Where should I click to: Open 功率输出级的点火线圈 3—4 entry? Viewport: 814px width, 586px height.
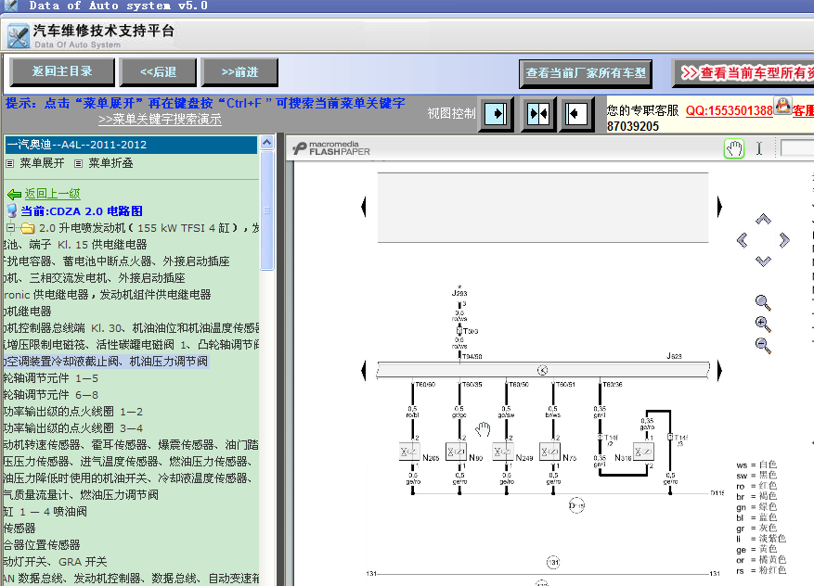click(x=73, y=428)
